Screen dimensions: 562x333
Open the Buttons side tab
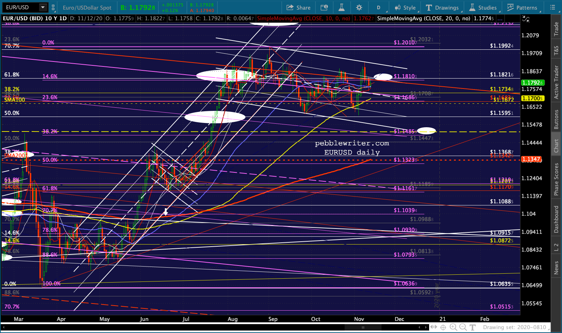coord(556,119)
